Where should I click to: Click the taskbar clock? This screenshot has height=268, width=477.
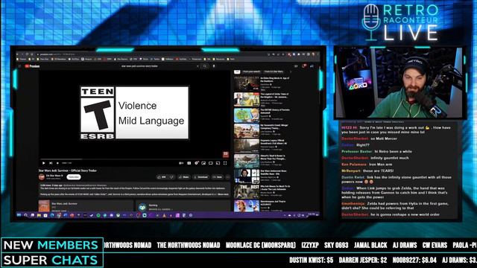(312, 215)
